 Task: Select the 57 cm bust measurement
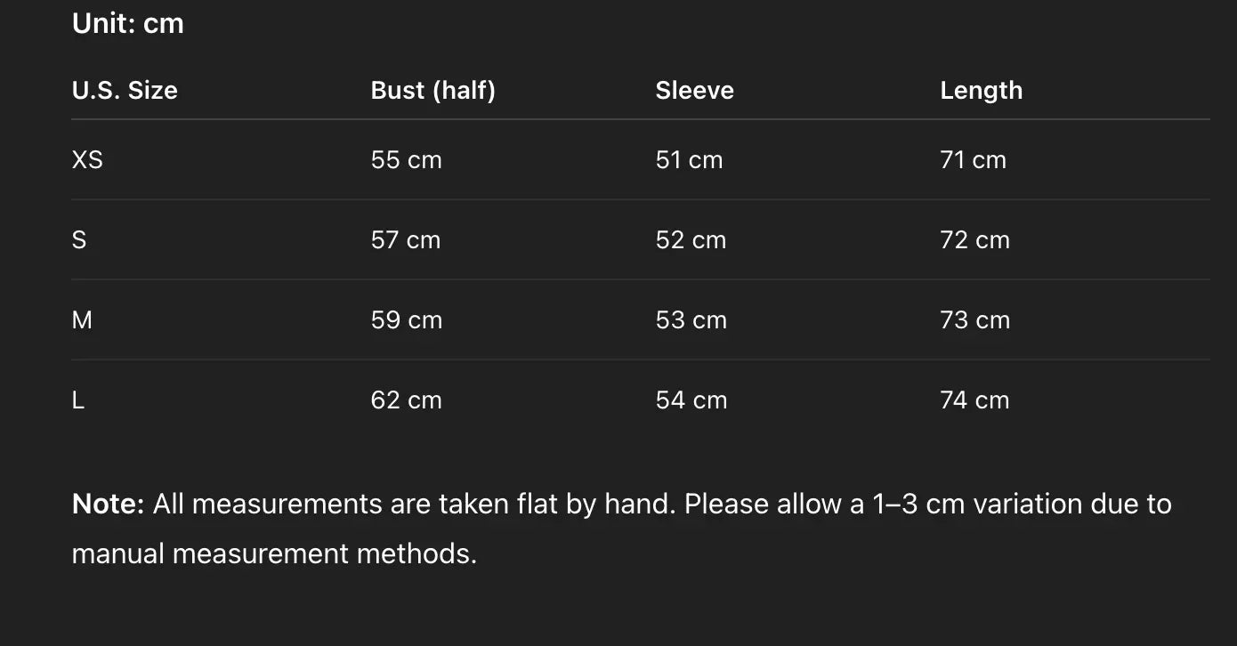[406, 240]
